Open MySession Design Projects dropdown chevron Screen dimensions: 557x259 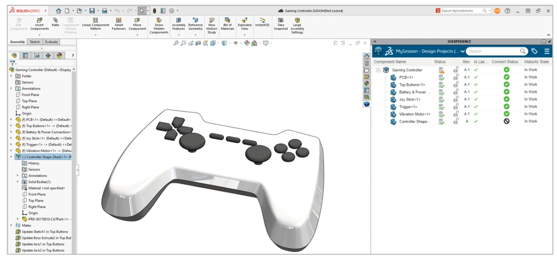[x=462, y=52]
